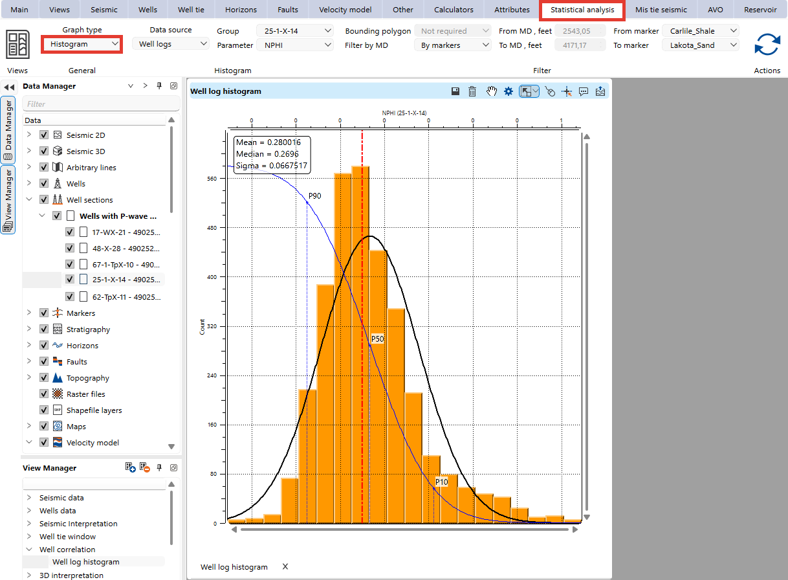The image size is (788, 580).
Task: Toggle the checkbox for well 48-X-28
Action: pos(69,248)
